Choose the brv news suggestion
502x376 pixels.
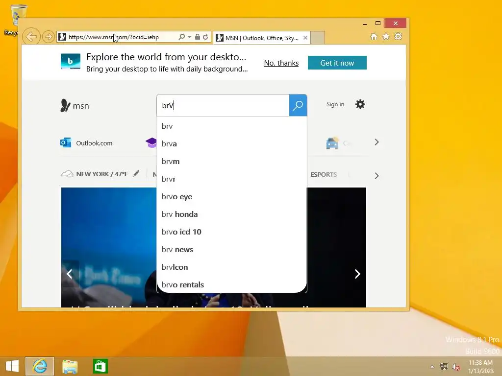click(232, 249)
